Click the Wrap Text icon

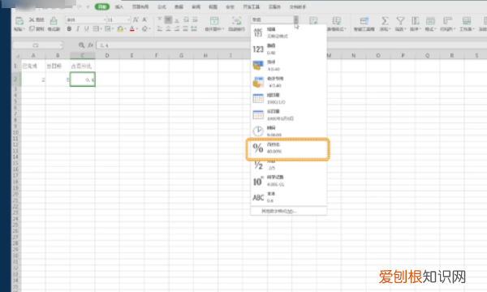237,21
